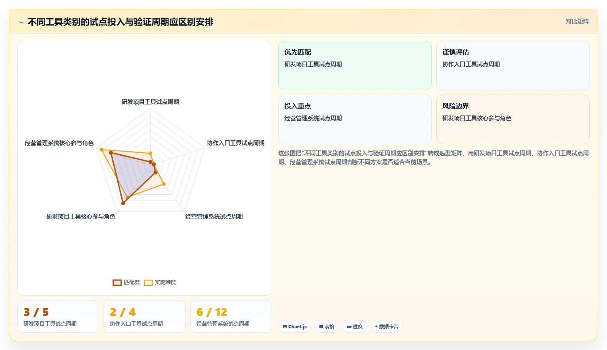Click 经营管理系统试点周期 text in 投入重点 card

tap(313, 118)
